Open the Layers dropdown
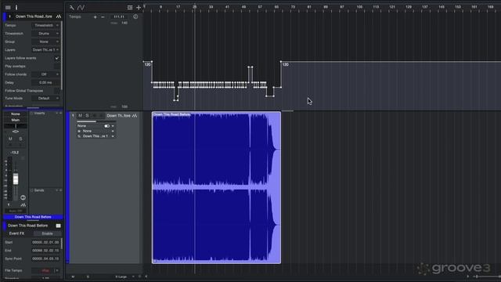This screenshot has width=501, height=282. click(45, 50)
